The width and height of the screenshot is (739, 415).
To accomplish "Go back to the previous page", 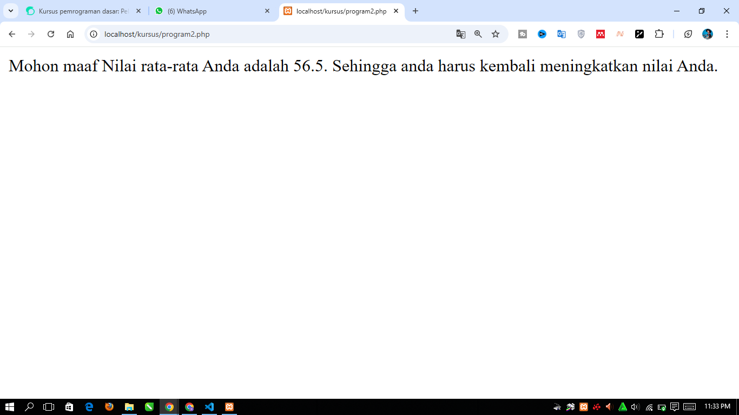I will click(12, 34).
